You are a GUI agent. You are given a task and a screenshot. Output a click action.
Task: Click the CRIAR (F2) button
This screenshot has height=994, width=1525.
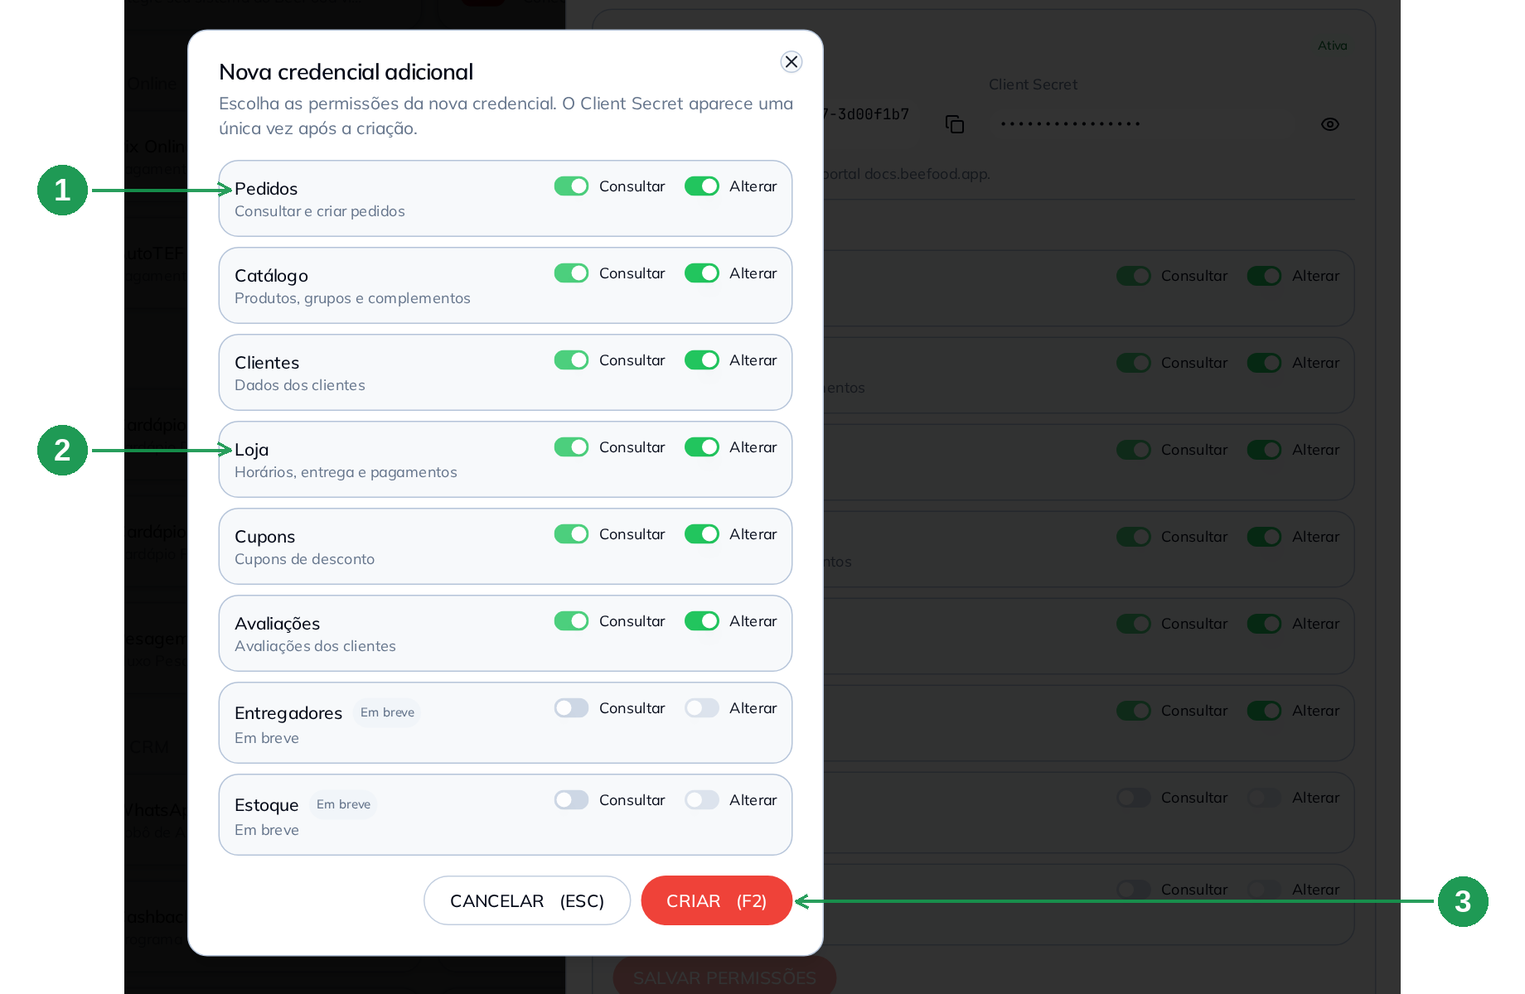point(717,900)
